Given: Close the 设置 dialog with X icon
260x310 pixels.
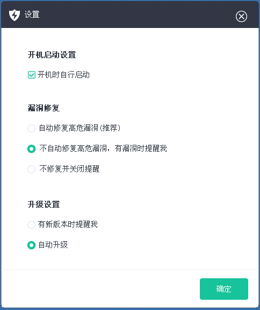Looking at the screenshot, I should click(241, 16).
